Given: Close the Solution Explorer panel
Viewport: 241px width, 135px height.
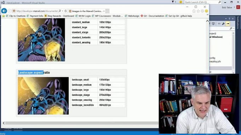Looking at the screenshot, I should point(233,19).
